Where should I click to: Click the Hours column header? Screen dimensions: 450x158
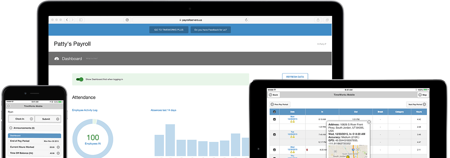click(419, 112)
